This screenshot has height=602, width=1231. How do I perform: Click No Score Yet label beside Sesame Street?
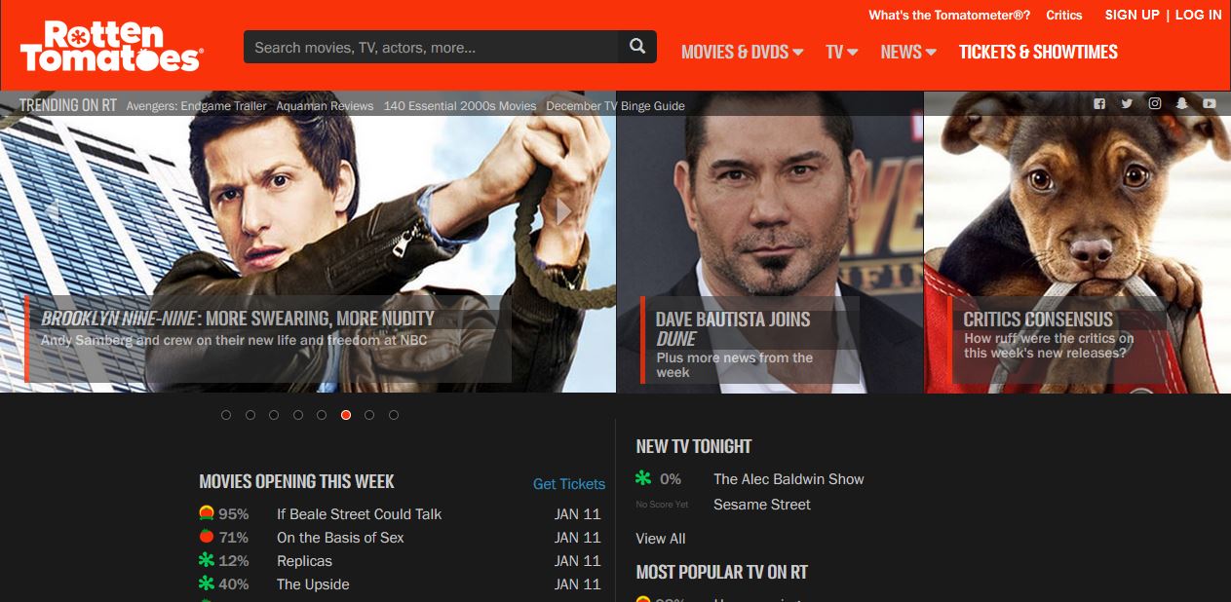tap(662, 505)
